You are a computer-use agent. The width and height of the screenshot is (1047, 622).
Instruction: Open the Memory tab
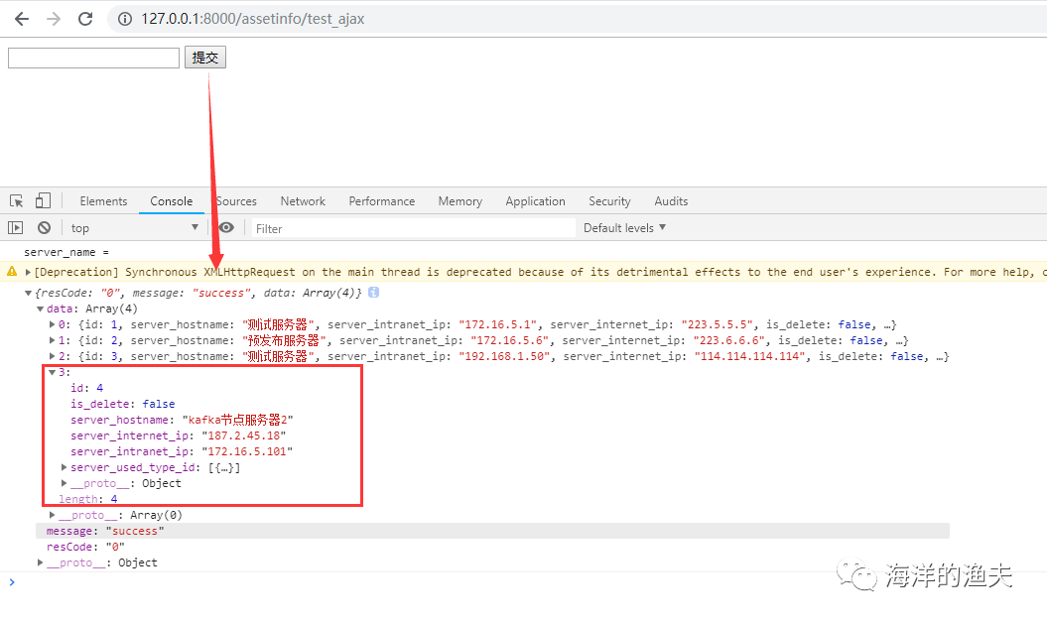pos(460,200)
